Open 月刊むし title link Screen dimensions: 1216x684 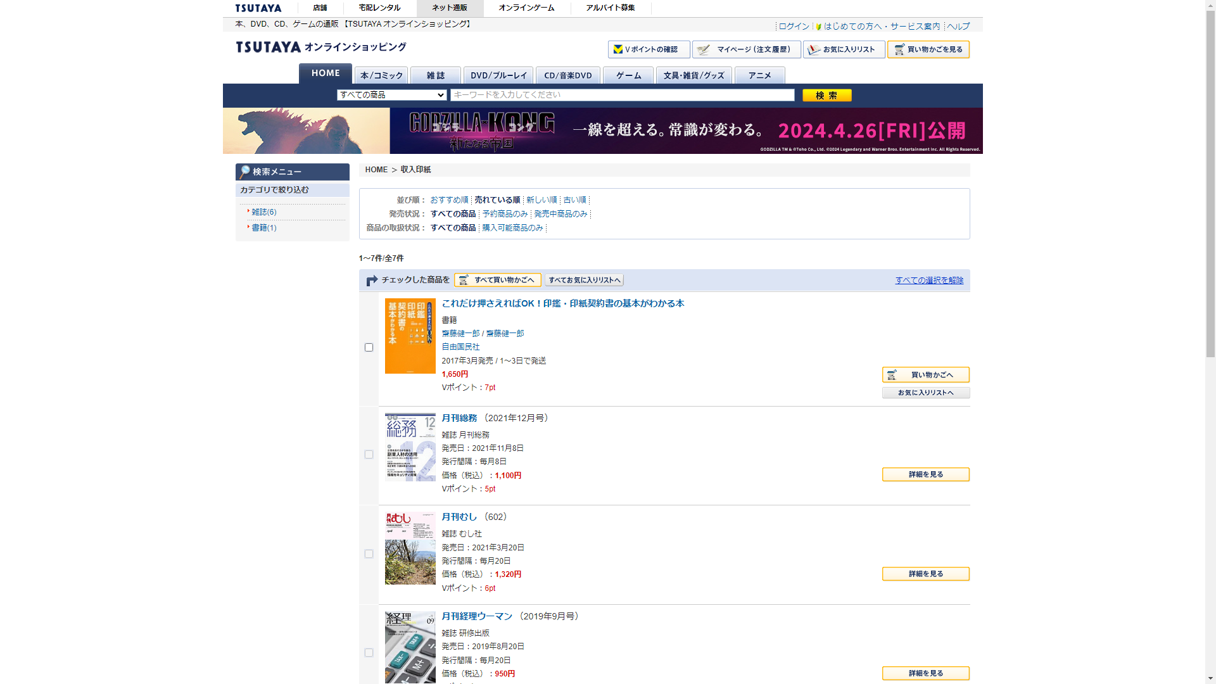[x=459, y=517]
